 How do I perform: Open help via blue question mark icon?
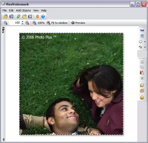[x=43, y=16]
